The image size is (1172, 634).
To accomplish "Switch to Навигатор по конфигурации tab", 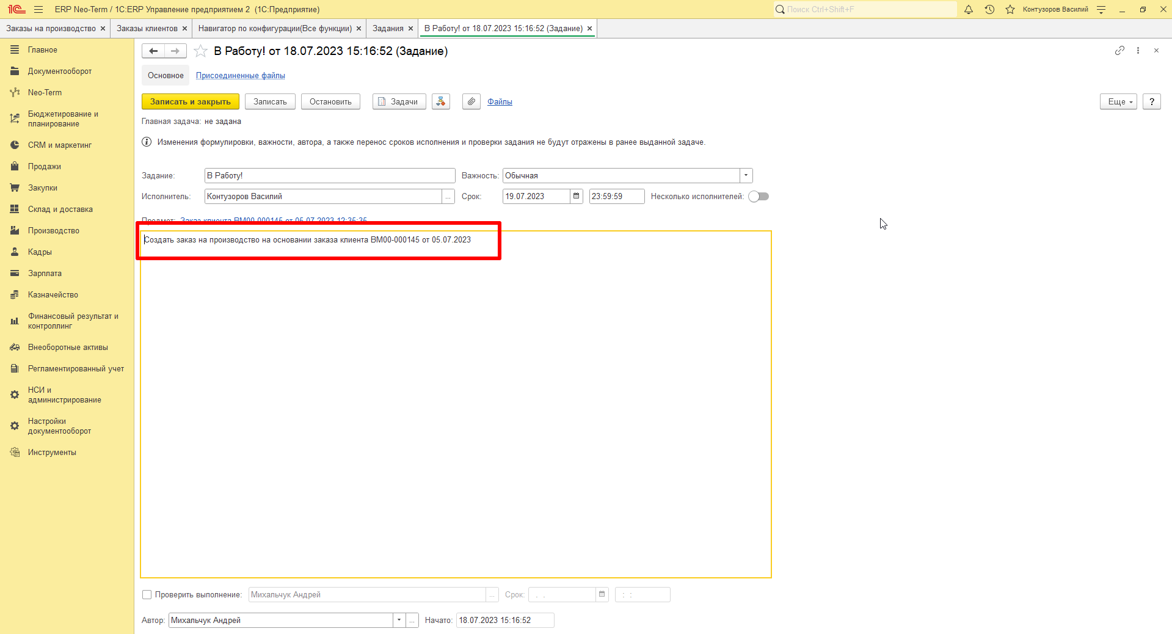I will point(275,28).
